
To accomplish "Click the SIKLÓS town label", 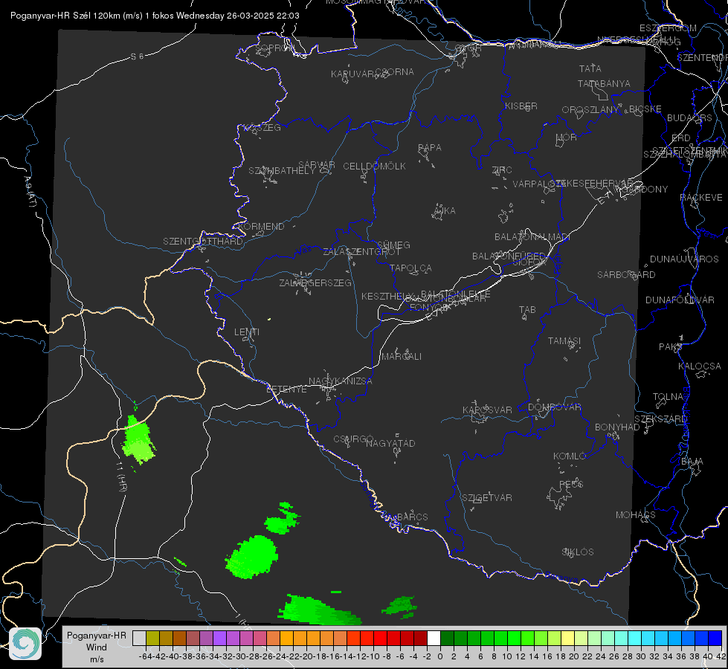I will tap(578, 552).
